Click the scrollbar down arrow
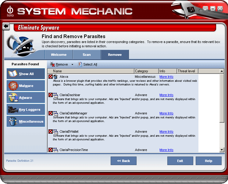 222,150
